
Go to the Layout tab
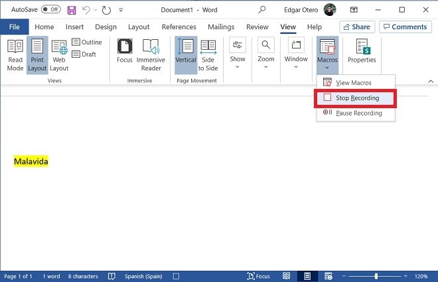click(139, 27)
